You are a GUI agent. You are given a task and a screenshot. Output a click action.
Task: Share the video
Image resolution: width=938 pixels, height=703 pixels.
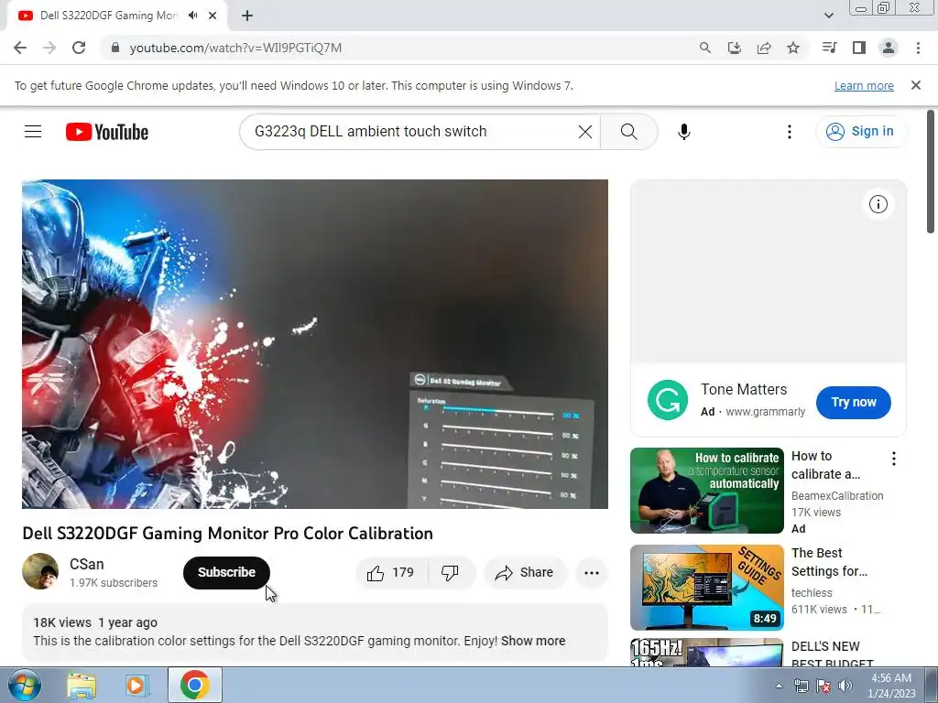(x=524, y=573)
